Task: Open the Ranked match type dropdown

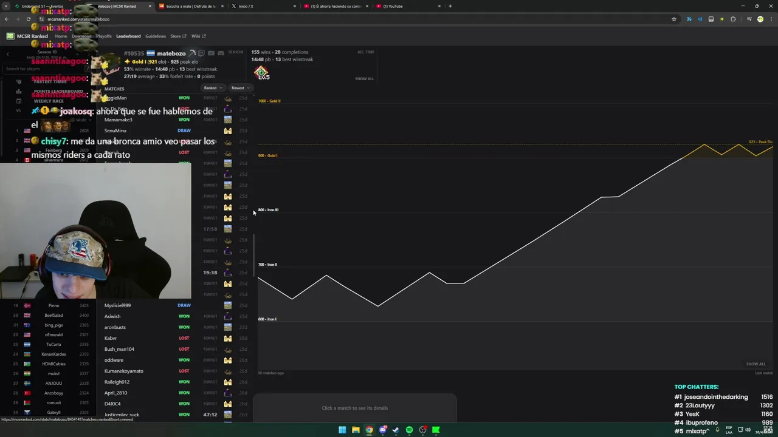Action: (x=213, y=88)
